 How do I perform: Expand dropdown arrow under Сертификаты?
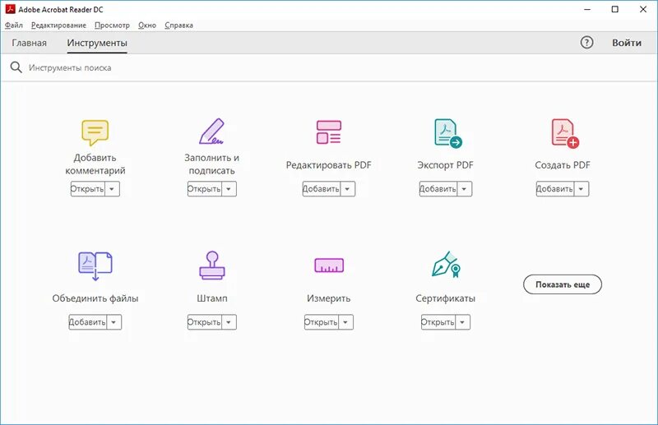click(462, 322)
